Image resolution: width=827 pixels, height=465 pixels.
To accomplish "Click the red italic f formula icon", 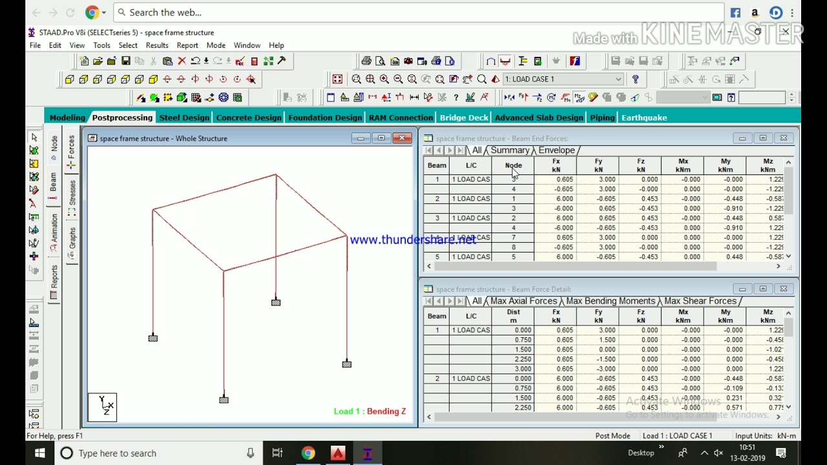I will pyautogui.click(x=575, y=61).
